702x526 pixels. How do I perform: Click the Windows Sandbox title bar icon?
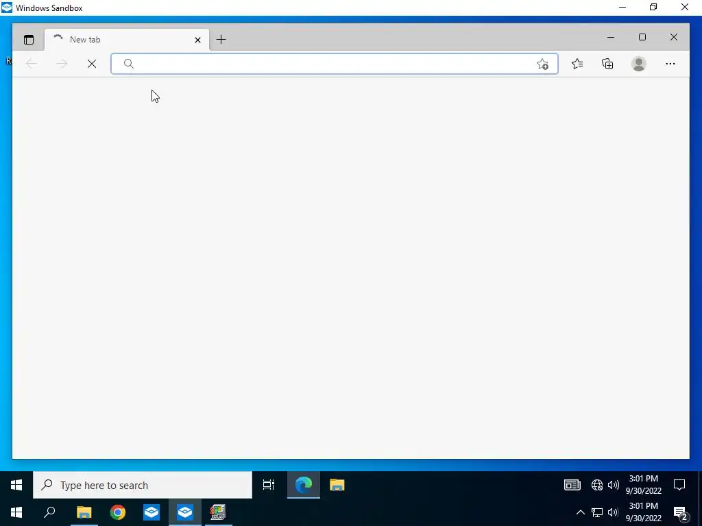point(7,8)
